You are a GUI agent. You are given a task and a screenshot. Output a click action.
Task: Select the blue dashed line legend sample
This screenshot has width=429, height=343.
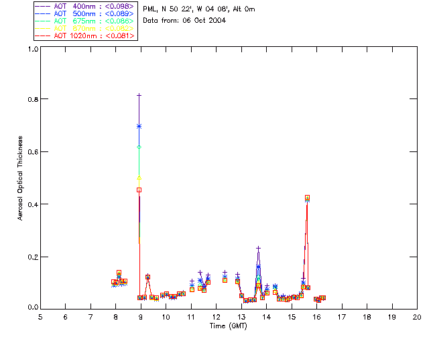43,13
